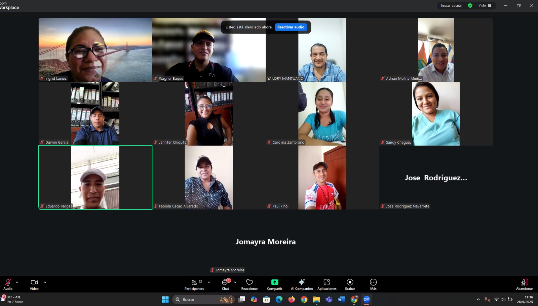Expand the arrow next to Participantes

[209, 282]
